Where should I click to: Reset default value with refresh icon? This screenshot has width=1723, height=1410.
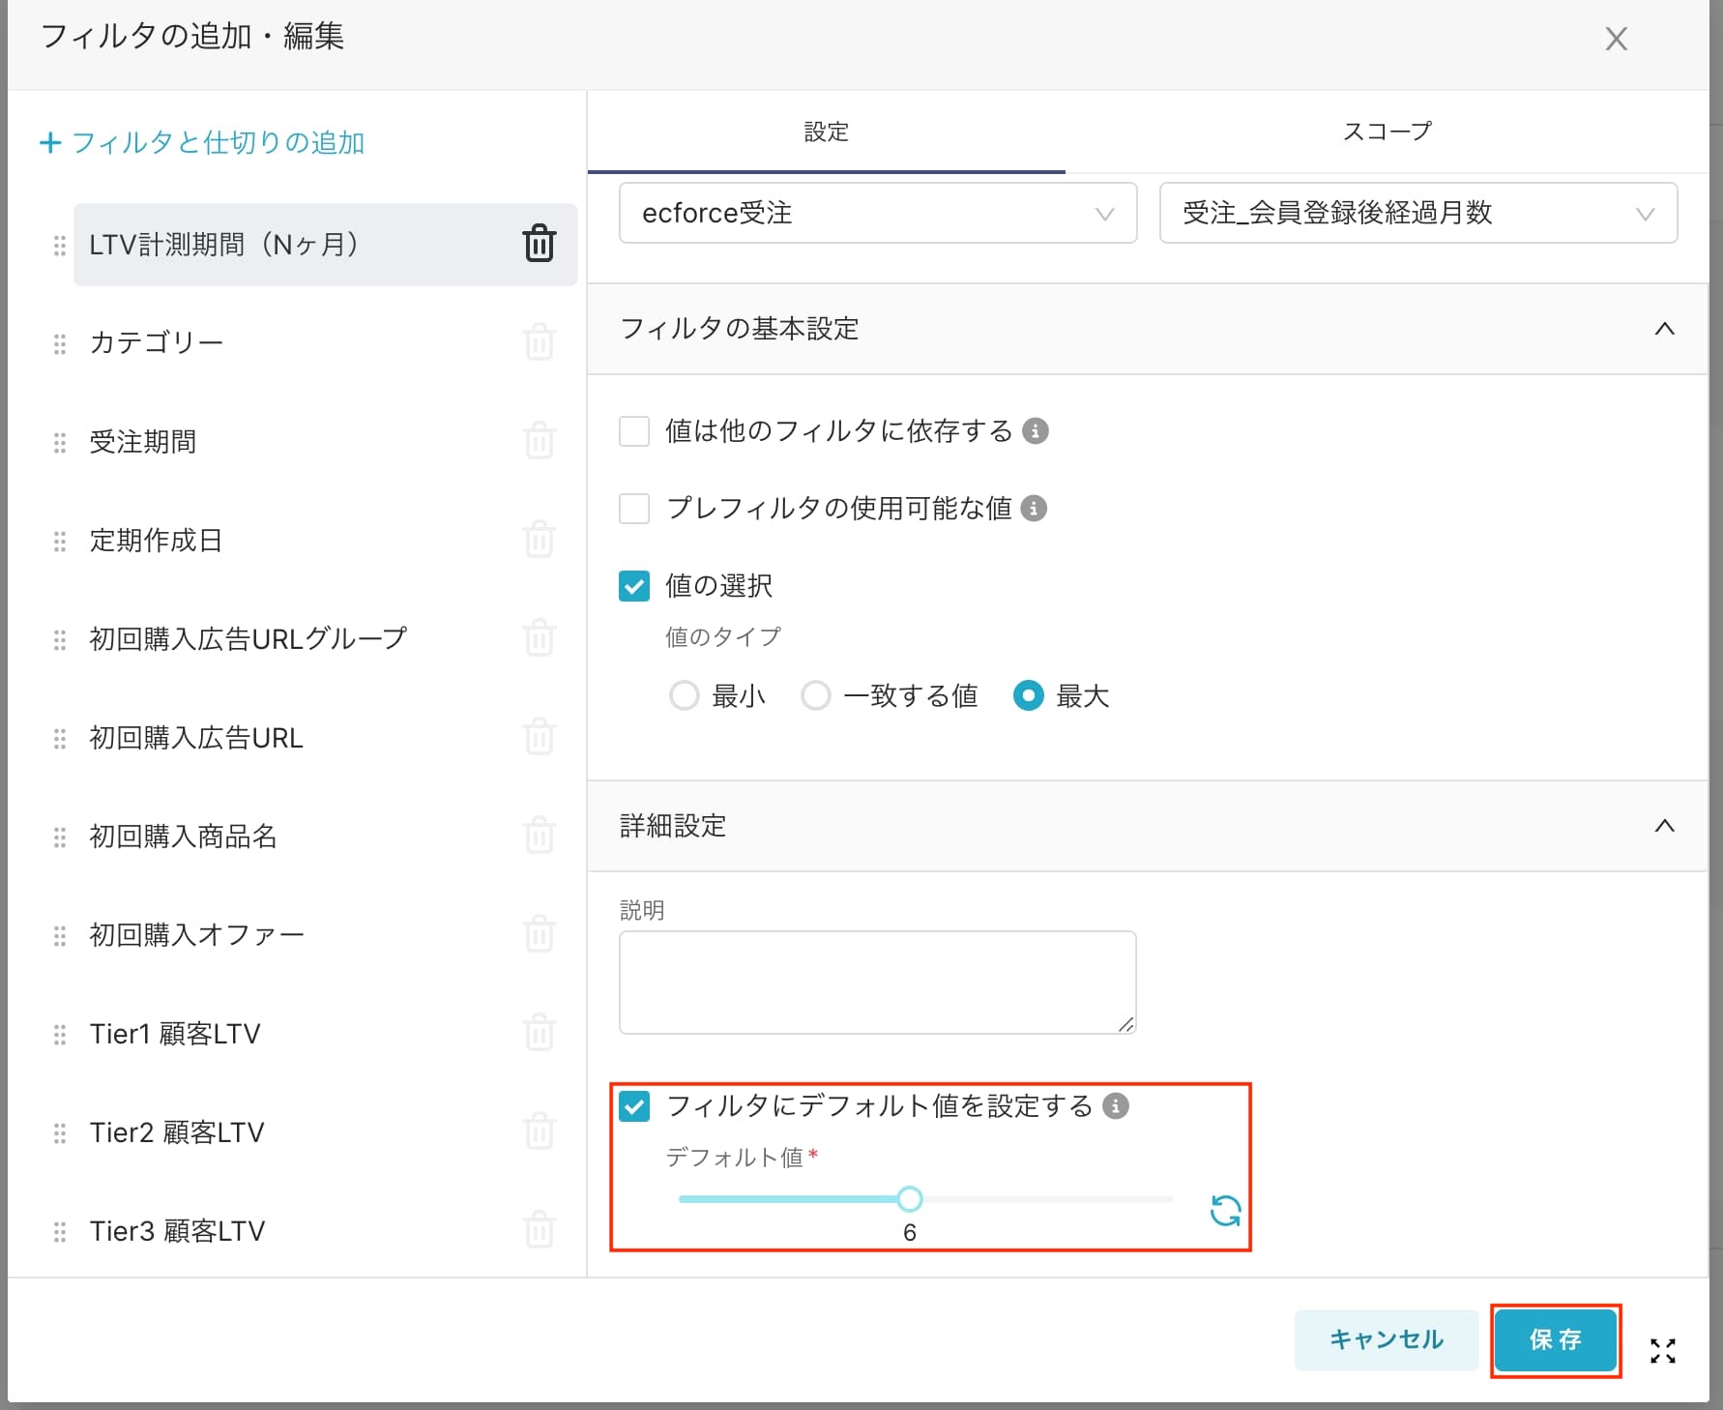[x=1226, y=1210]
